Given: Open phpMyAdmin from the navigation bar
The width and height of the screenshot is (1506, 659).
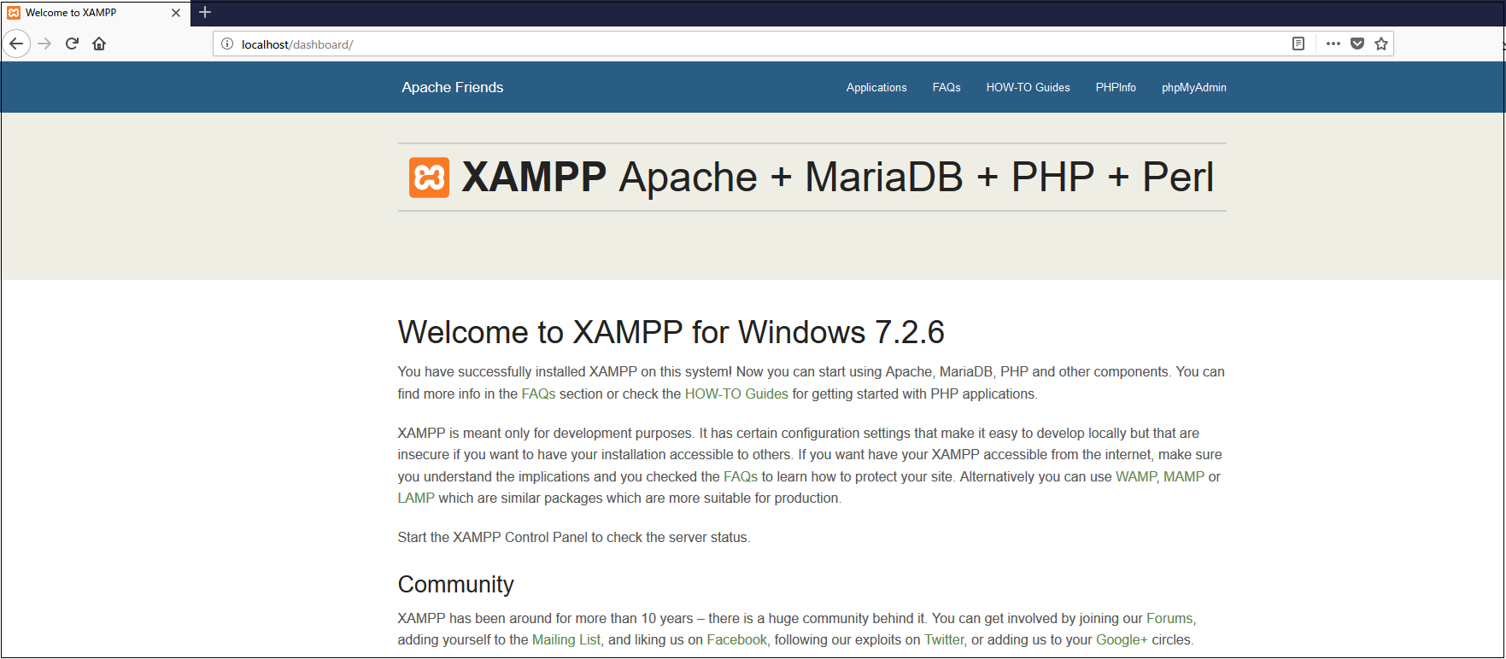Looking at the screenshot, I should [x=1193, y=87].
